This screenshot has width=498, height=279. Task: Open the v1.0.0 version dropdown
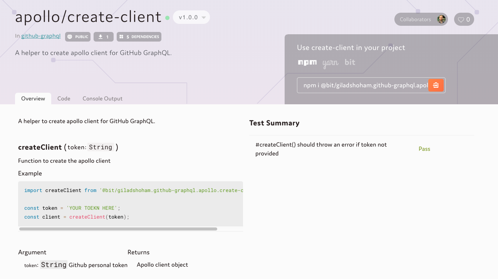click(191, 17)
